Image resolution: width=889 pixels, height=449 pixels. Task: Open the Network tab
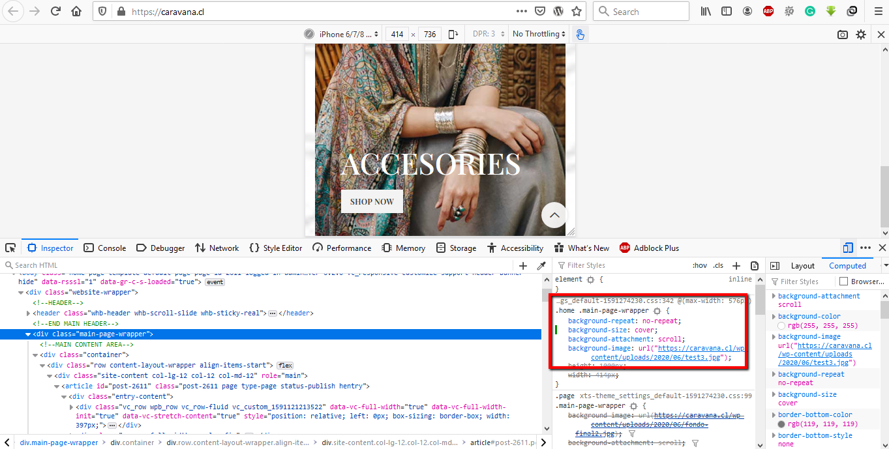click(217, 248)
